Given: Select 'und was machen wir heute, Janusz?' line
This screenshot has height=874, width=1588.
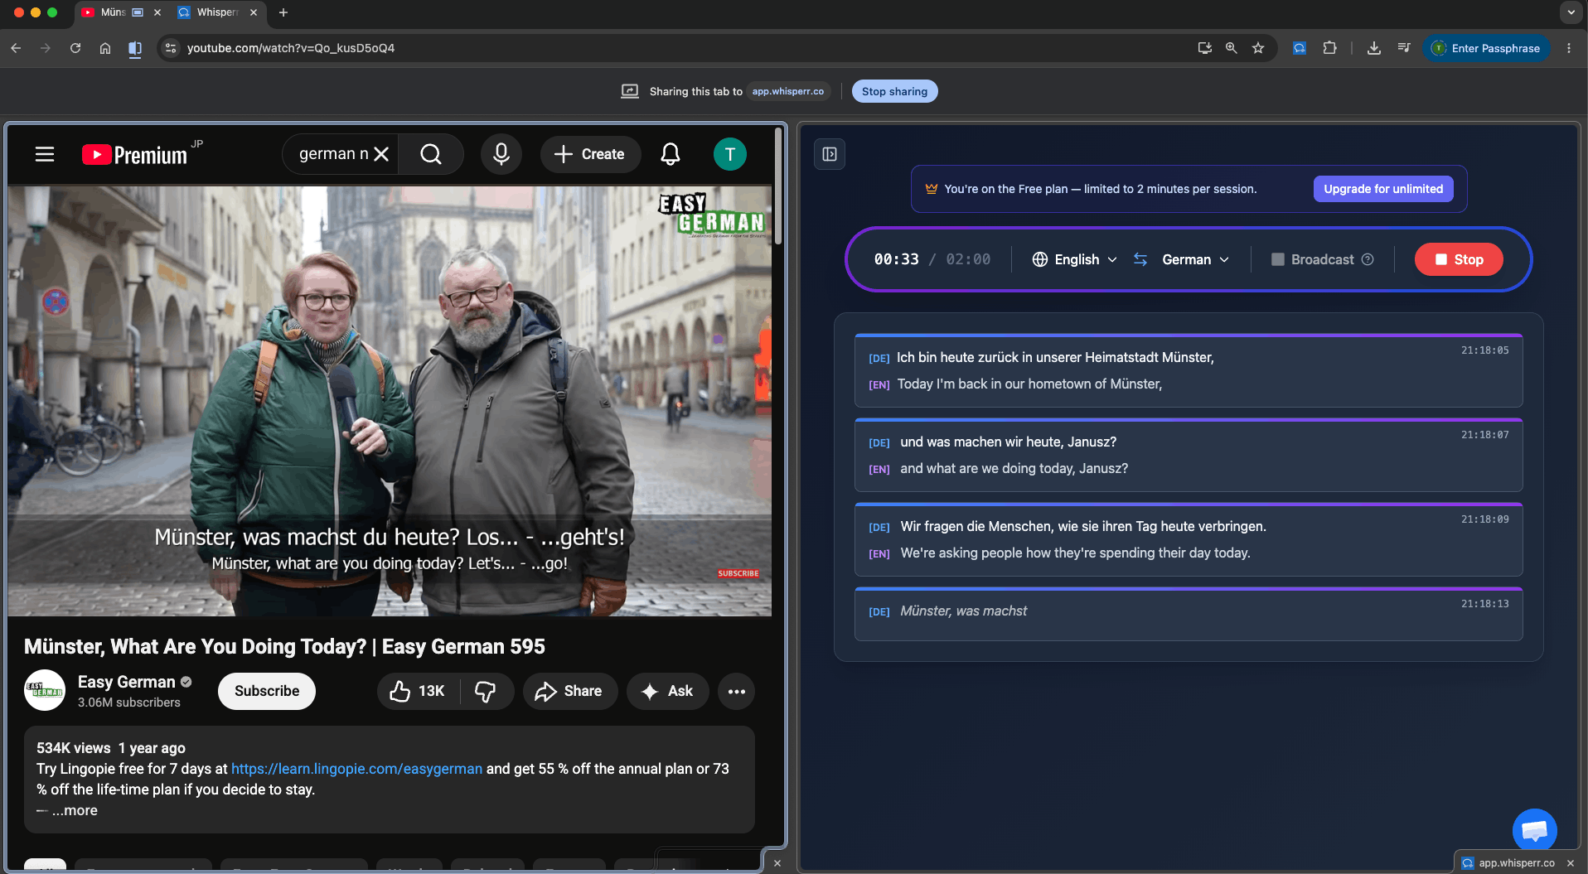Looking at the screenshot, I should (x=1189, y=455).
